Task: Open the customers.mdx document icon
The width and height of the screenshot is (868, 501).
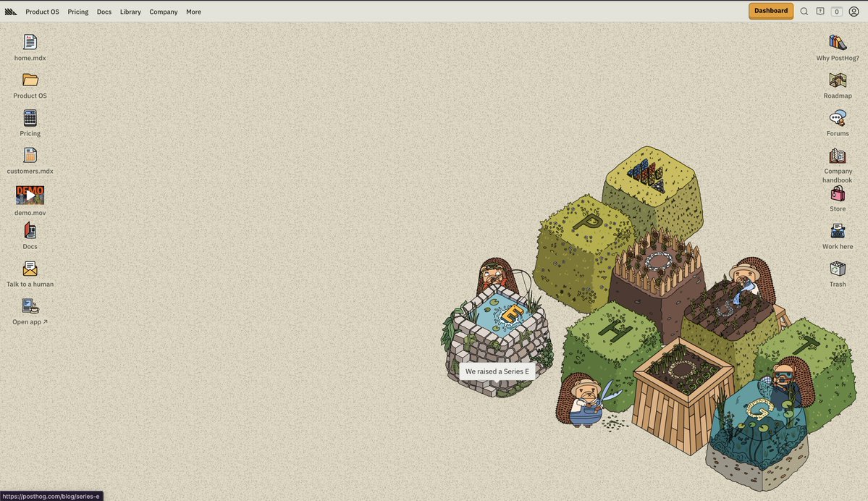Action: click(x=30, y=156)
